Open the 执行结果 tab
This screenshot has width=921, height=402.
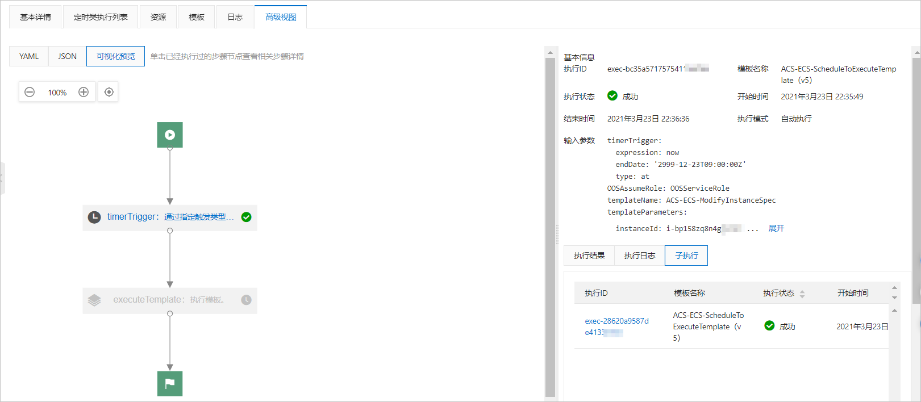point(589,256)
